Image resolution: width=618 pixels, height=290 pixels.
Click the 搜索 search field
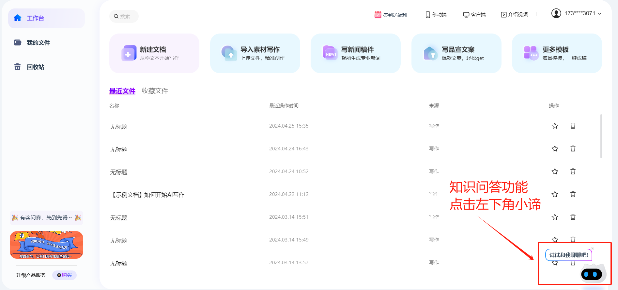(x=125, y=16)
